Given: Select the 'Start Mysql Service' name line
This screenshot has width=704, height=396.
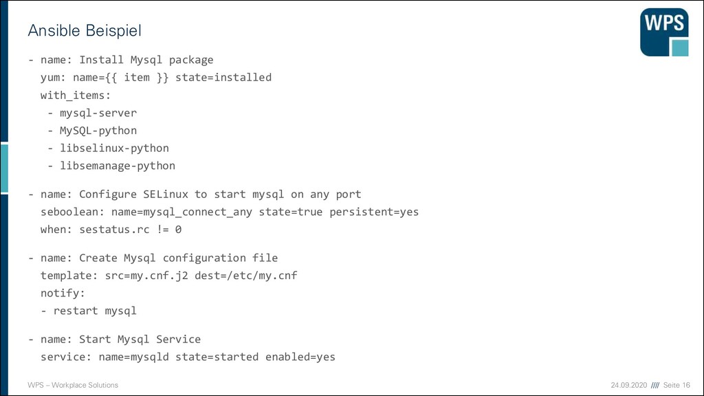Looking at the screenshot, I should [115, 339].
